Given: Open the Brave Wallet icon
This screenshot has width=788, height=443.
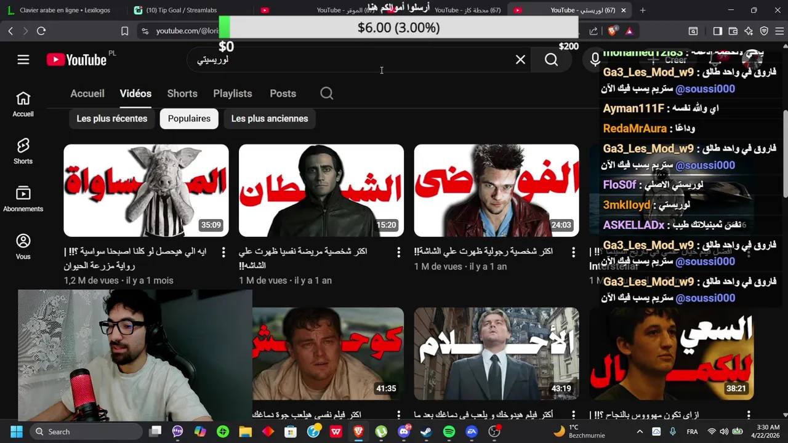Looking at the screenshot, I should (733, 31).
